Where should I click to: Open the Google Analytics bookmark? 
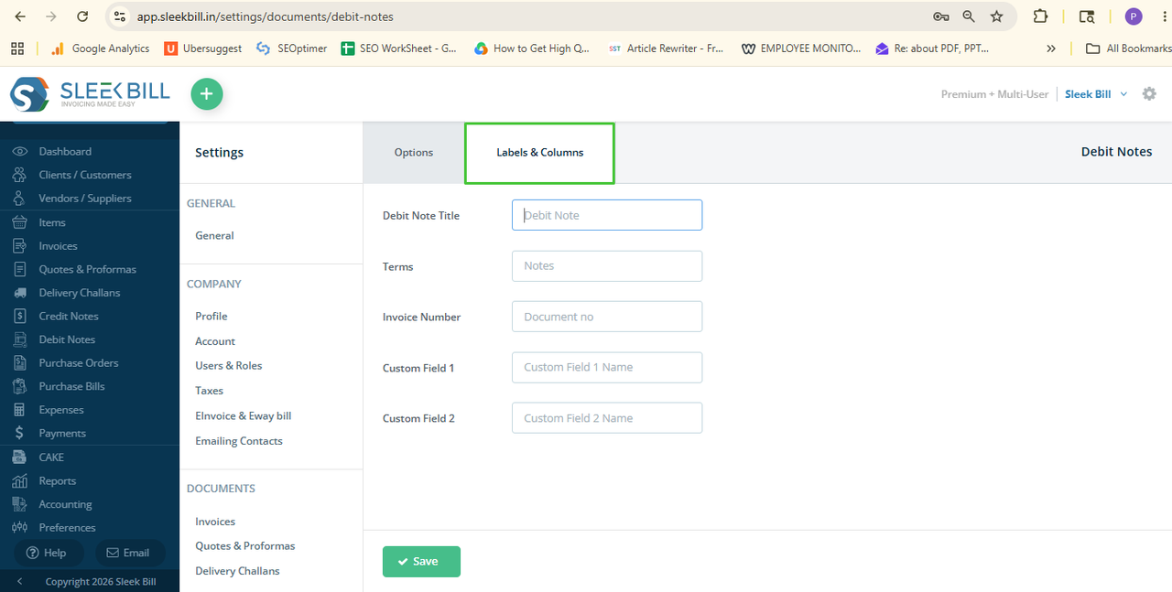(100, 48)
